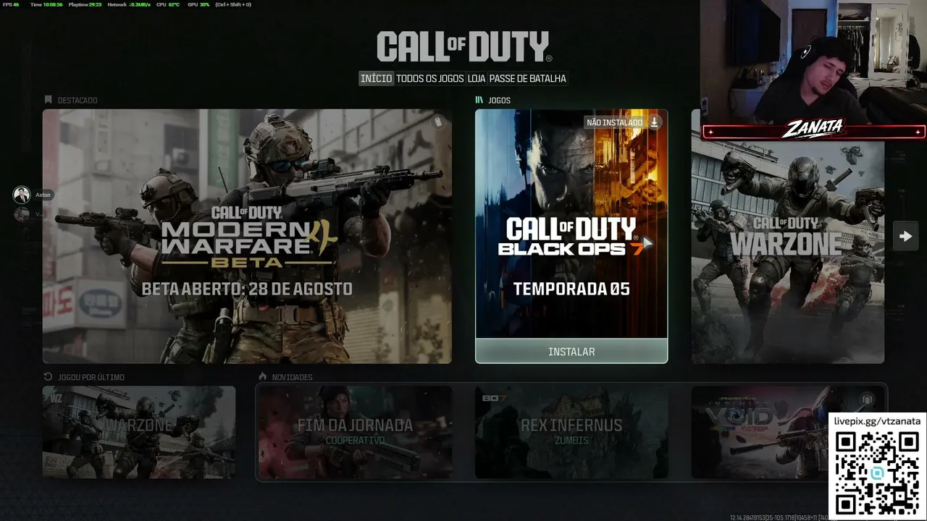This screenshot has height=521, width=927.
Task: Click the 'JOGOS' section label
Action: click(500, 101)
